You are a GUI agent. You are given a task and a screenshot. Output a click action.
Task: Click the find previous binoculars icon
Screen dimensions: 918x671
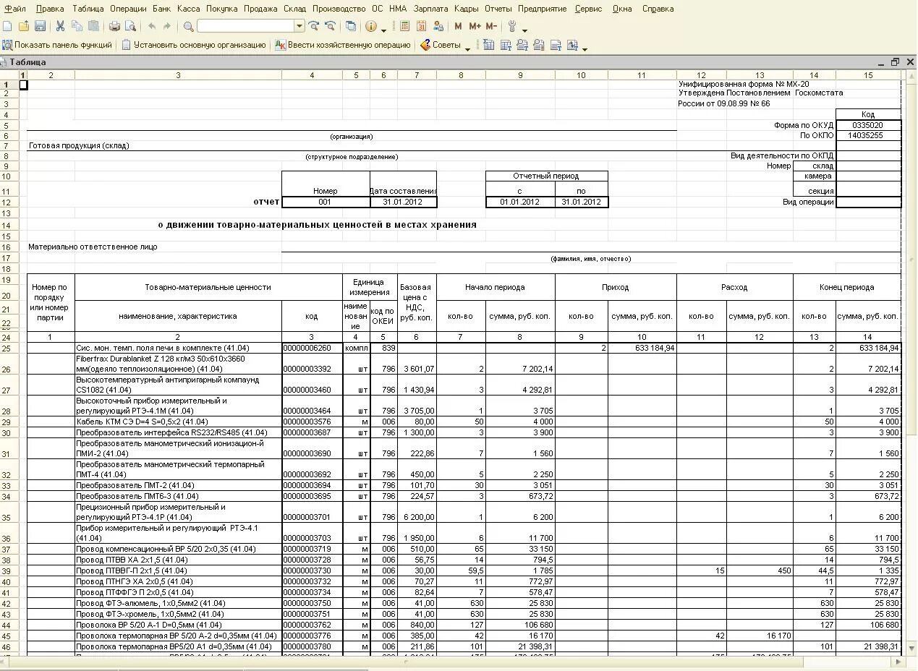[x=330, y=26]
